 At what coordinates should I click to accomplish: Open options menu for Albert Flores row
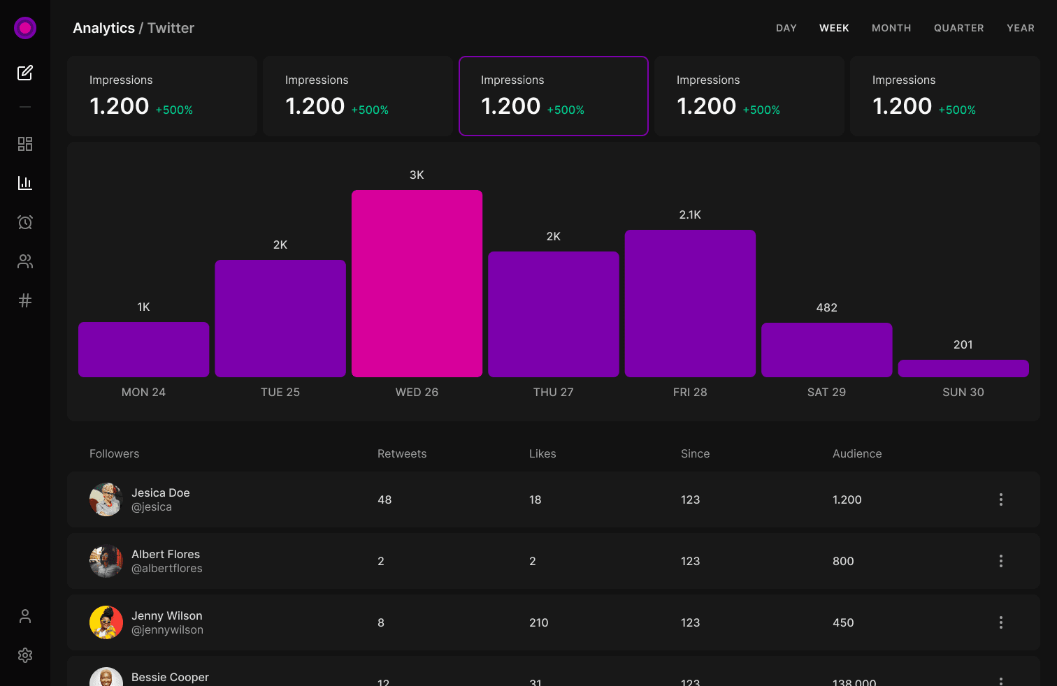(1000, 561)
